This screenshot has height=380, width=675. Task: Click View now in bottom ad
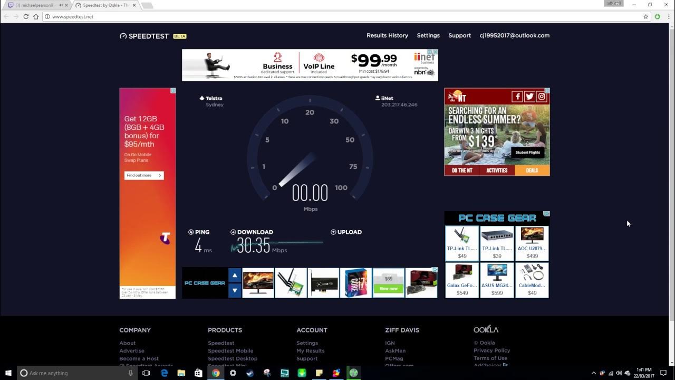[389, 288]
